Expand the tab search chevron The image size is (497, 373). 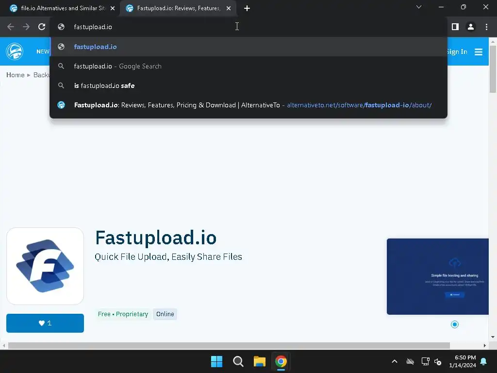(x=419, y=7)
